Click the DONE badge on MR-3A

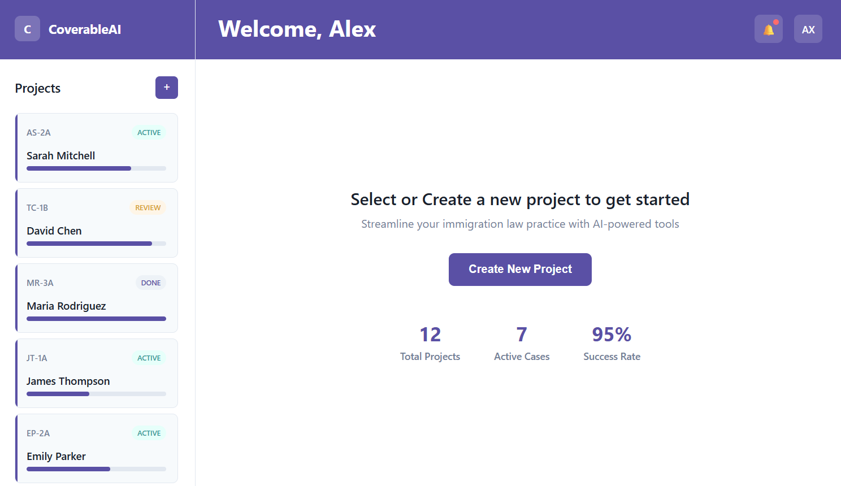151,283
